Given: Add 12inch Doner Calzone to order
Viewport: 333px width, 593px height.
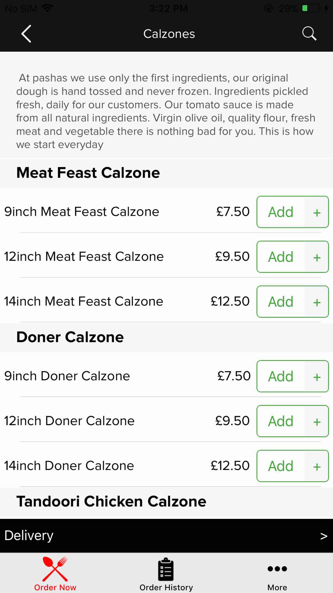Looking at the screenshot, I should click(281, 421).
